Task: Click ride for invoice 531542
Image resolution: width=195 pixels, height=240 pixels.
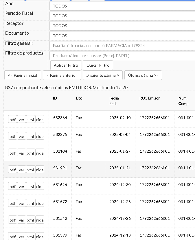Action: click(40, 220)
